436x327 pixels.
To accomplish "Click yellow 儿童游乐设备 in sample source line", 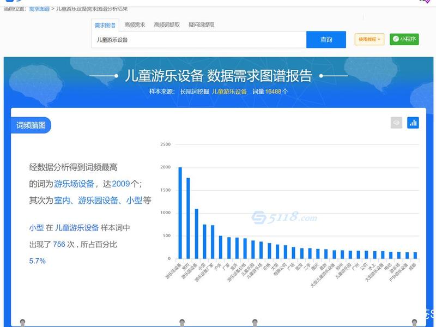I will 229,92.
